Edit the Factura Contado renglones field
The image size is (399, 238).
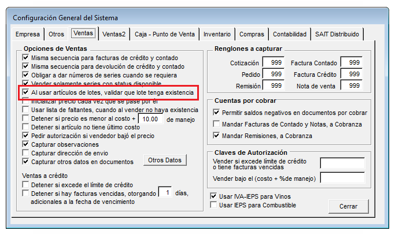click(352, 62)
